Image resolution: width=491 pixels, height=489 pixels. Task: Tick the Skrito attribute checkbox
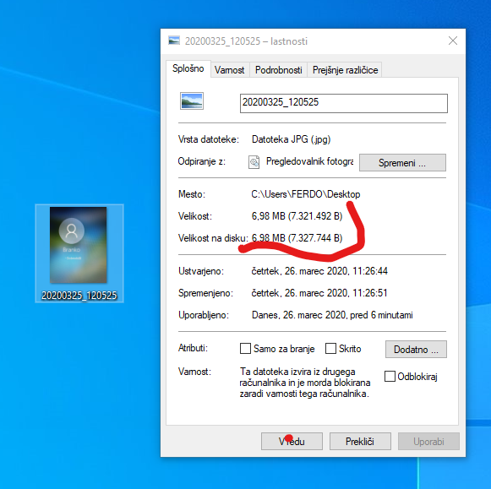click(x=330, y=348)
